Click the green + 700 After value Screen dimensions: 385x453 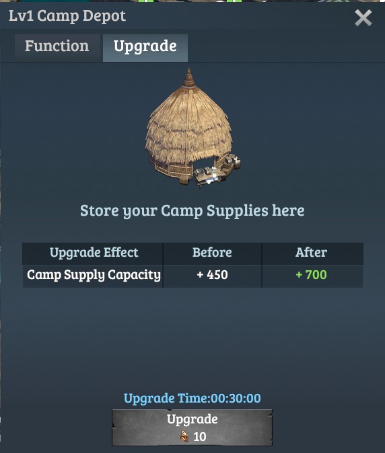(311, 275)
